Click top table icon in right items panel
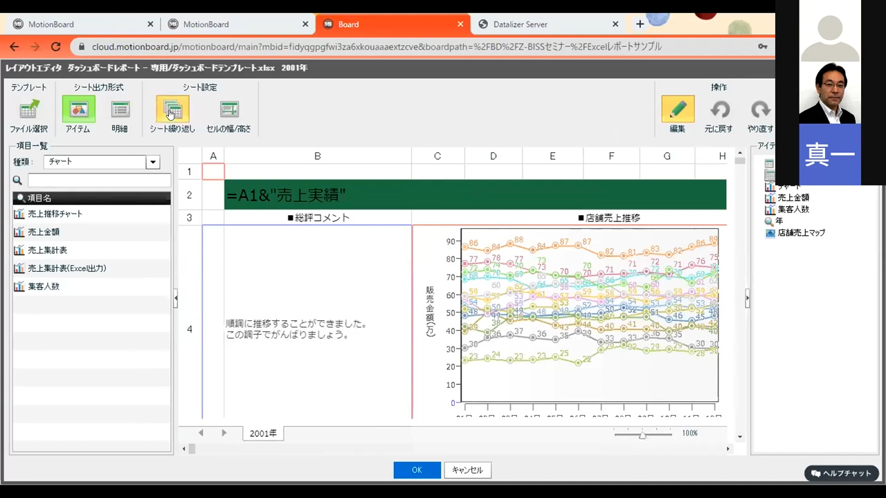Image resolution: width=886 pixels, height=498 pixels. [769, 165]
